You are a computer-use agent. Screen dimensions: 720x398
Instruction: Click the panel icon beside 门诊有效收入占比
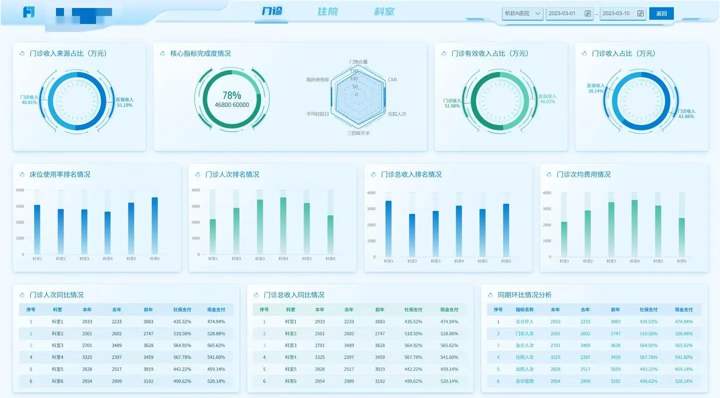point(443,53)
